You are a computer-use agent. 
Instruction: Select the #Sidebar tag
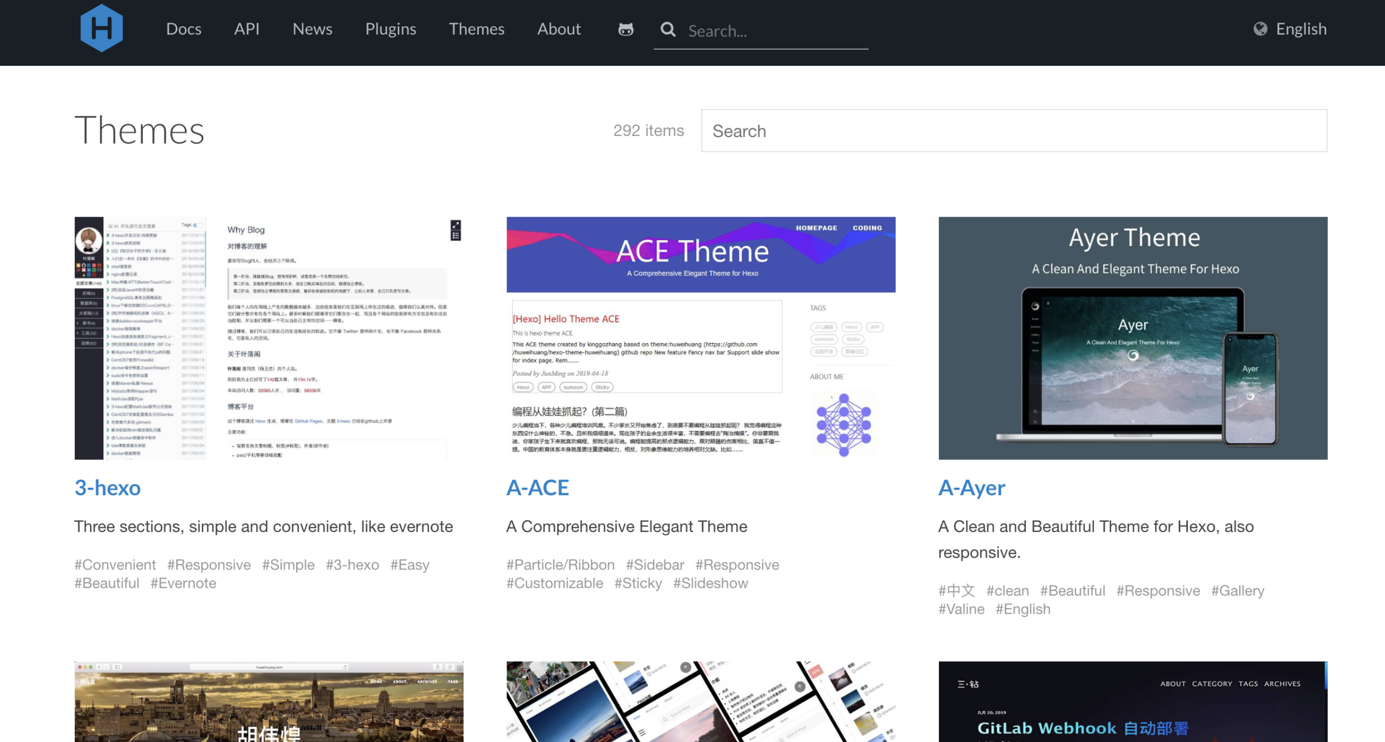pos(655,565)
